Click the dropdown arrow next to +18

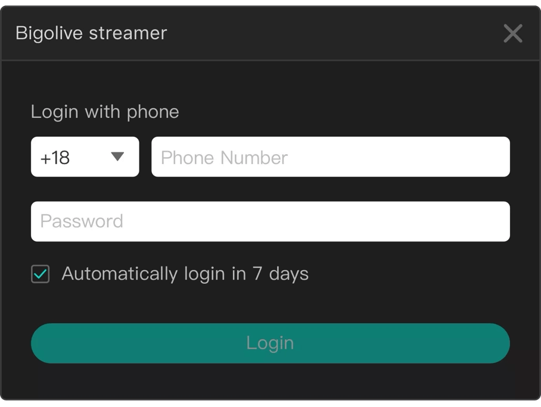pyautogui.click(x=117, y=156)
